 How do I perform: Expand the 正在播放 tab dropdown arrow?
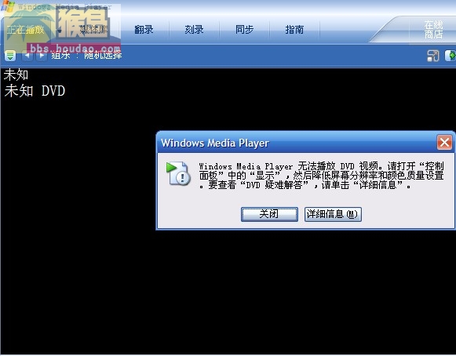click(60, 31)
